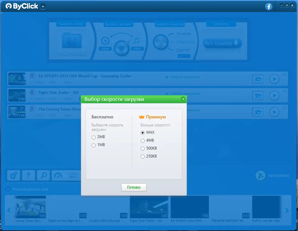The width and height of the screenshot is (298, 231).
Task: Click the download icon beside Fight Club title
Action: [32, 92]
